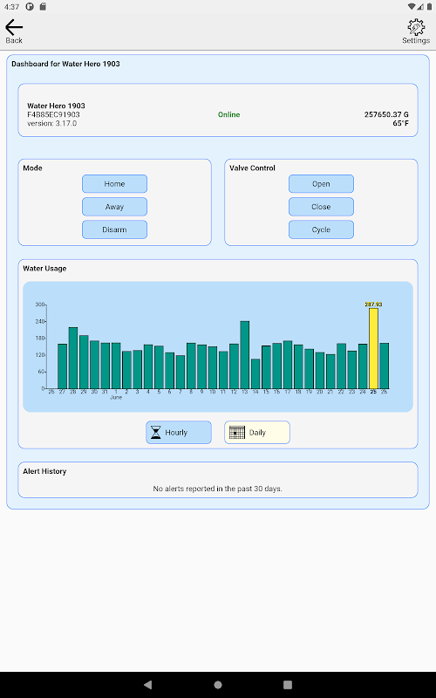Click the Water Hero 1903 device name
The width and height of the screenshot is (436, 698).
pos(56,106)
